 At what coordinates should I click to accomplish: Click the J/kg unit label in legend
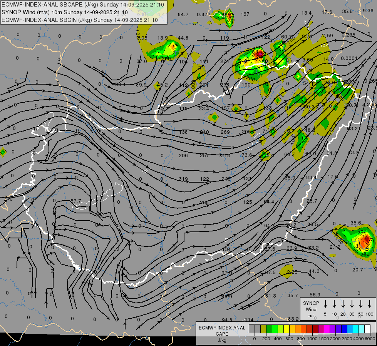click(222, 340)
